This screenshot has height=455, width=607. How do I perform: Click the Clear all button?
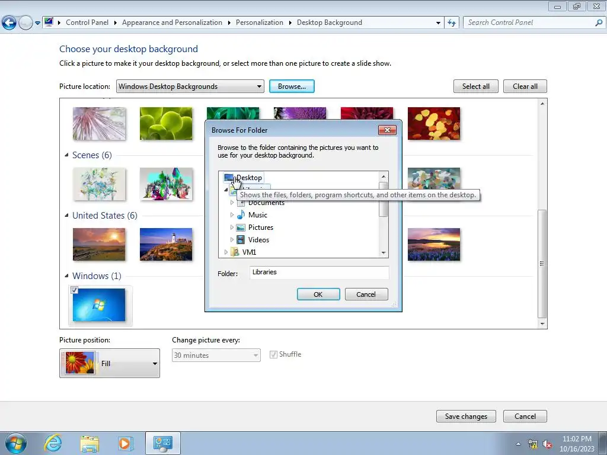click(x=525, y=86)
